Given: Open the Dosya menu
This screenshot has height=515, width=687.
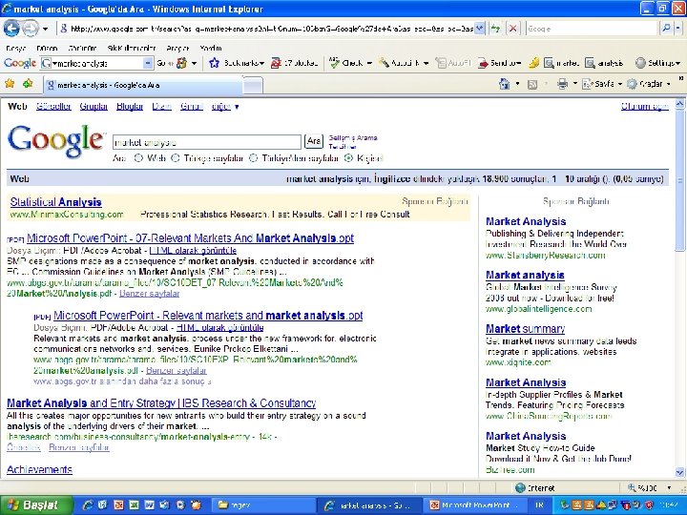Looking at the screenshot, I should (16, 49).
